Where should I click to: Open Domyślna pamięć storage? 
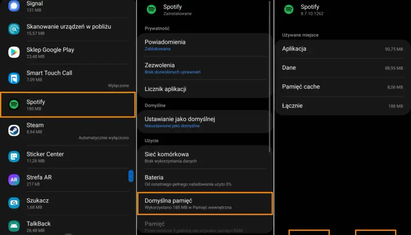click(x=205, y=204)
